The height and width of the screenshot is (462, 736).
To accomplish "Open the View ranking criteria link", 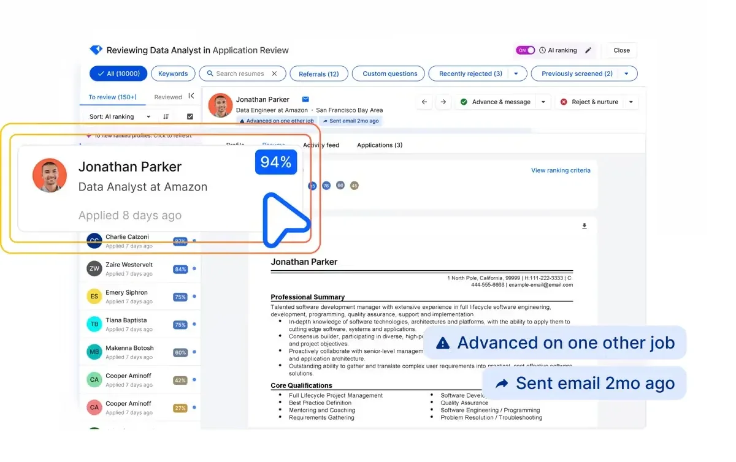I will tap(561, 170).
